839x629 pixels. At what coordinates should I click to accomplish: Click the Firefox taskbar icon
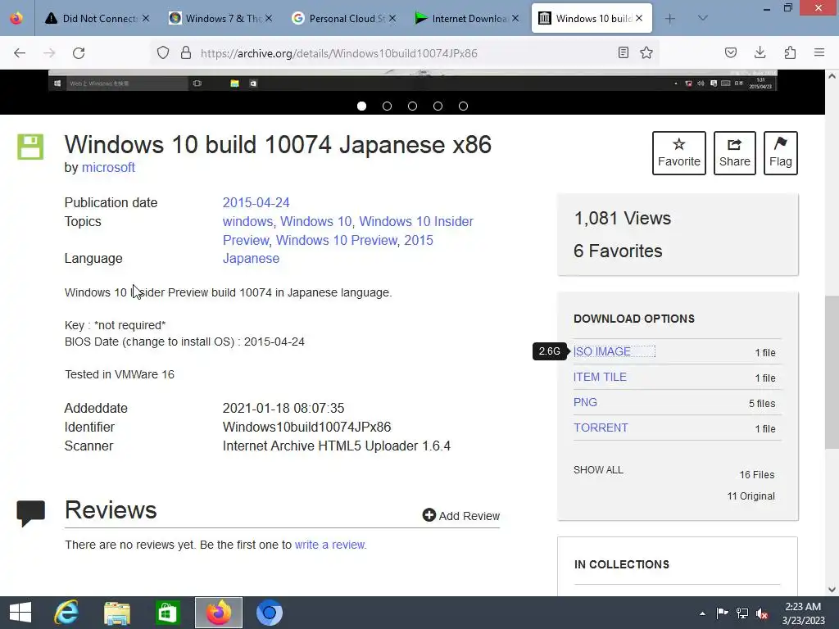219,613
